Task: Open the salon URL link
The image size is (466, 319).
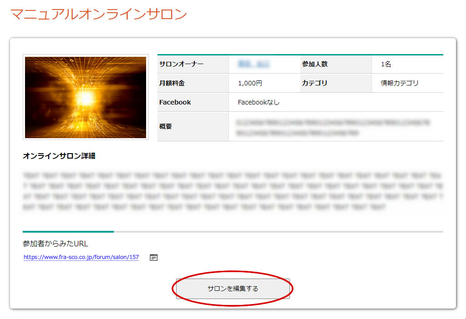Action: 81,257
